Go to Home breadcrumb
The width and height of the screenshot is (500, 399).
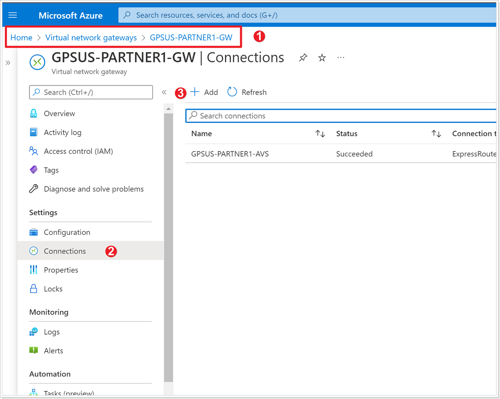21,38
